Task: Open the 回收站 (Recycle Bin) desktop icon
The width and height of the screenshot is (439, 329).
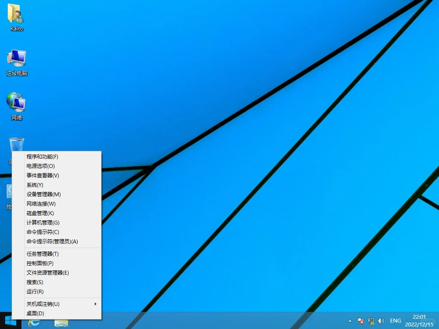Action: pos(16,144)
